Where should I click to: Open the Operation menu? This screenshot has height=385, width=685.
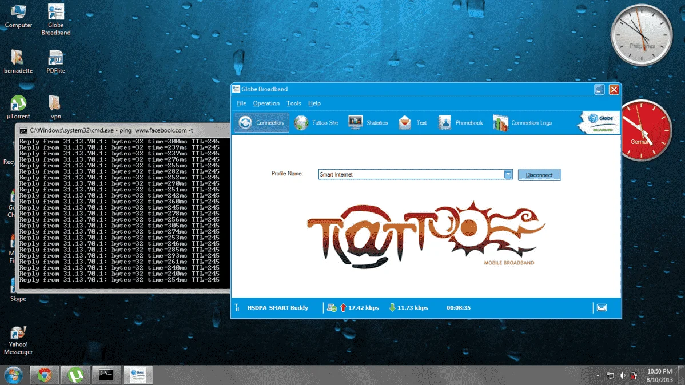click(x=266, y=103)
